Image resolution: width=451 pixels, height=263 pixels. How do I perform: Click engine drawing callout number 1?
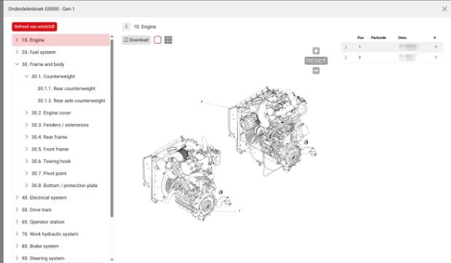click(239, 211)
